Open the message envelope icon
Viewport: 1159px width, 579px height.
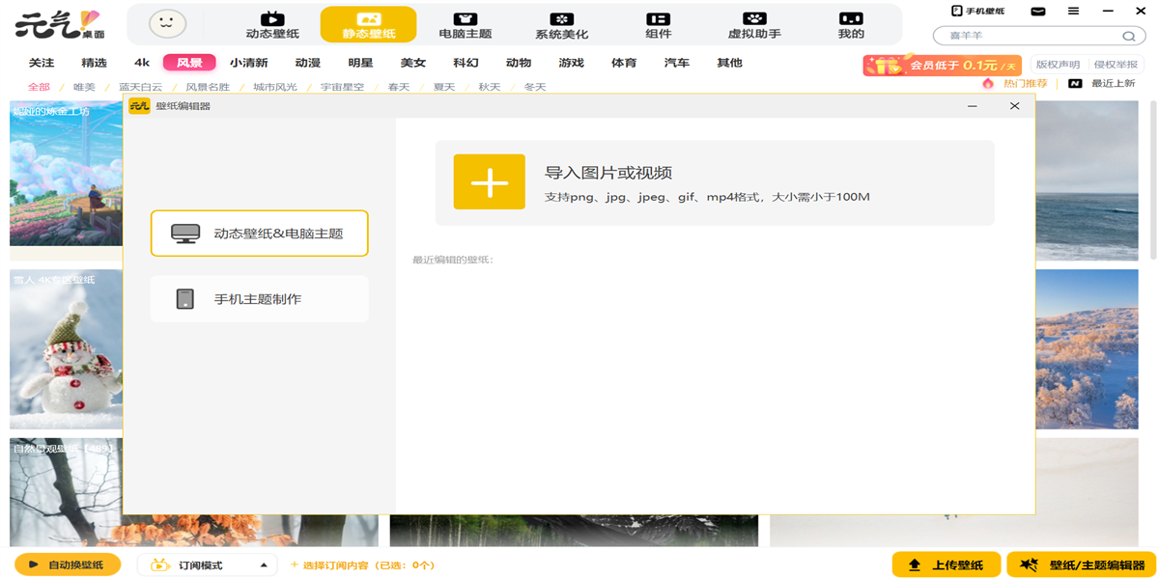[1038, 11]
